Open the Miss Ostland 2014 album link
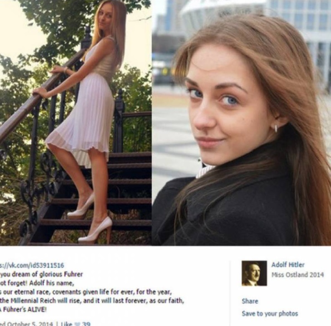 [298, 275]
